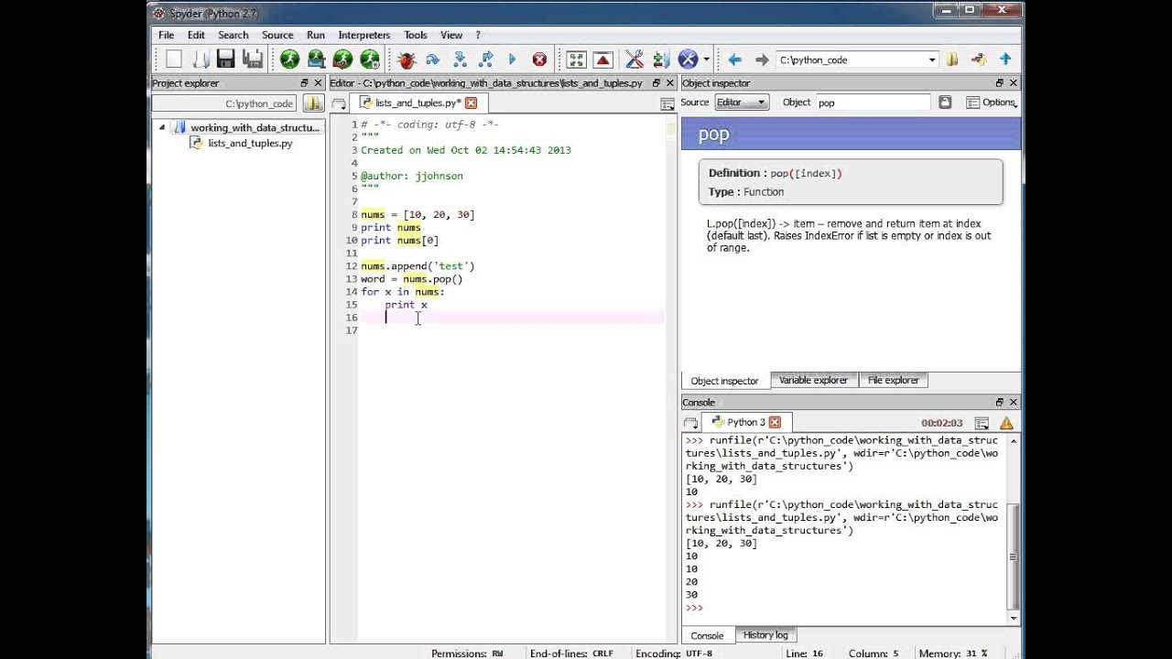Browse project folder in Project explorer
This screenshot has height=659, width=1172.
(312, 103)
